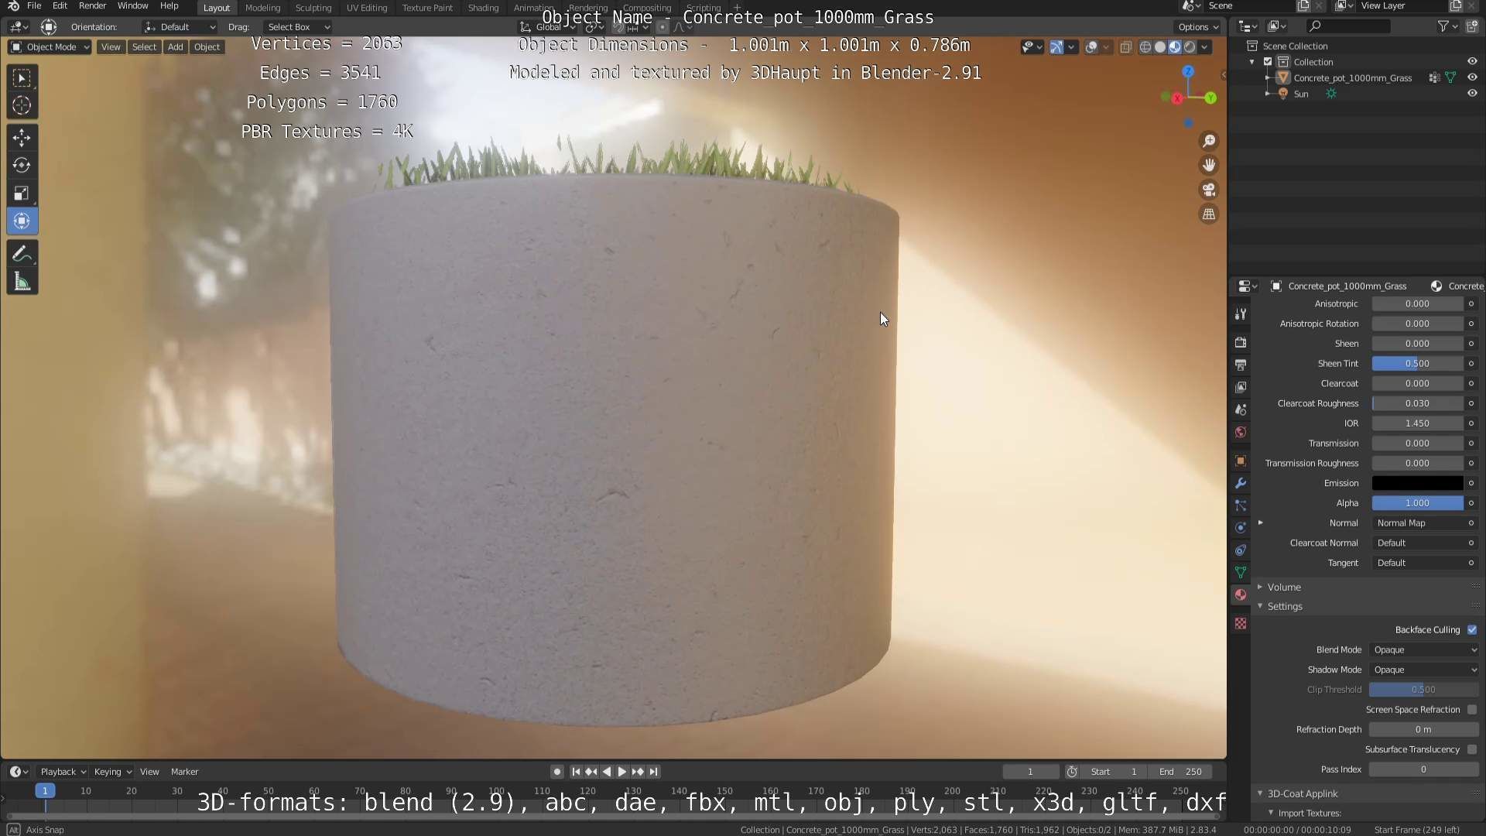1486x836 pixels.
Task: Hide the Sun light object
Action: 1472,94
